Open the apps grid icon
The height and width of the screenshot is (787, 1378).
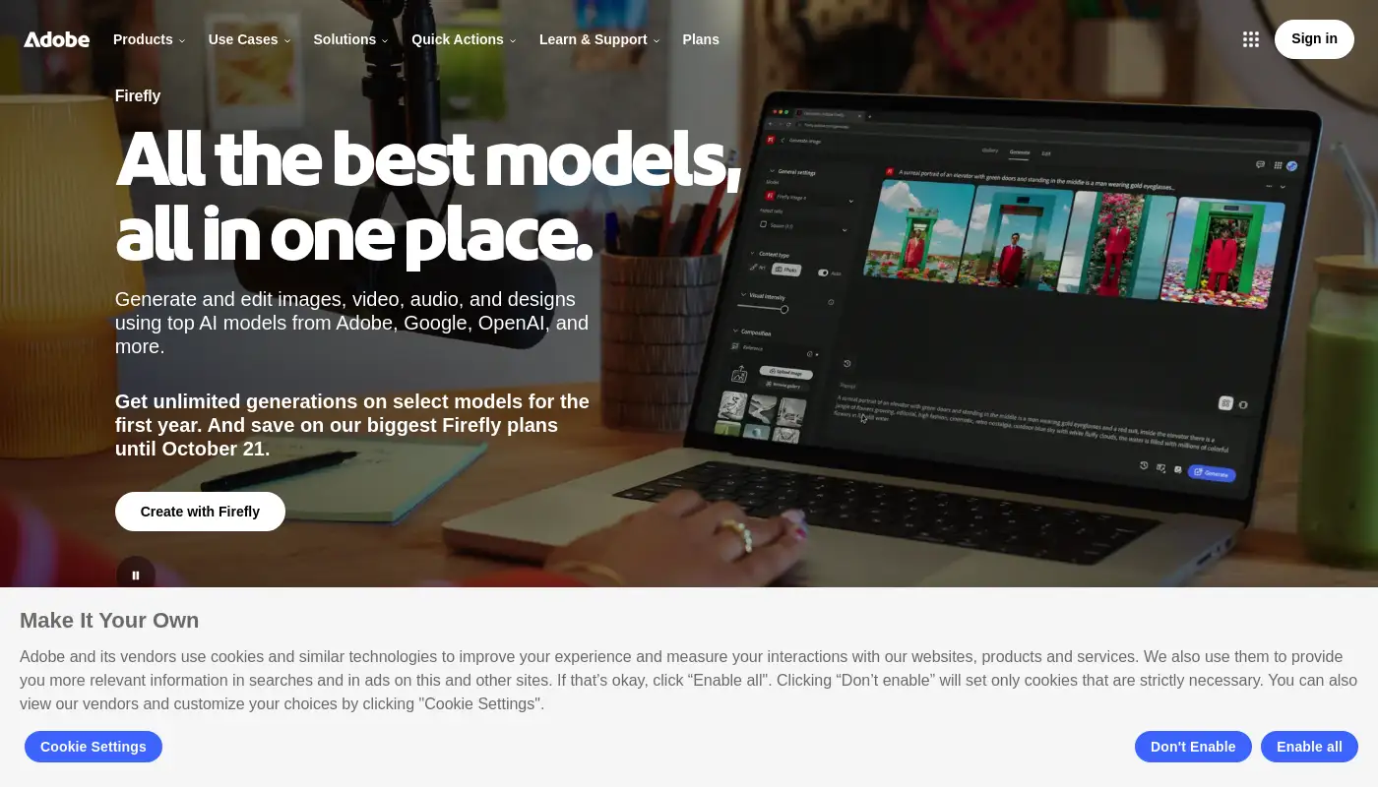tap(1251, 39)
